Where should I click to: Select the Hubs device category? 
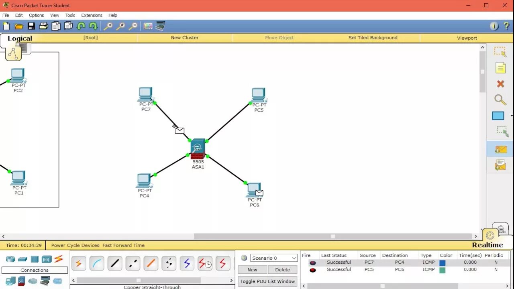pos(35,259)
